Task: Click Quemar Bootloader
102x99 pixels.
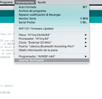Action: pyautogui.click(x=52, y=60)
